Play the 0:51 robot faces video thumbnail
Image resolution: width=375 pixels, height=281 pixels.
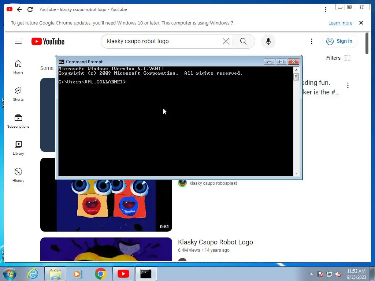tap(106, 206)
